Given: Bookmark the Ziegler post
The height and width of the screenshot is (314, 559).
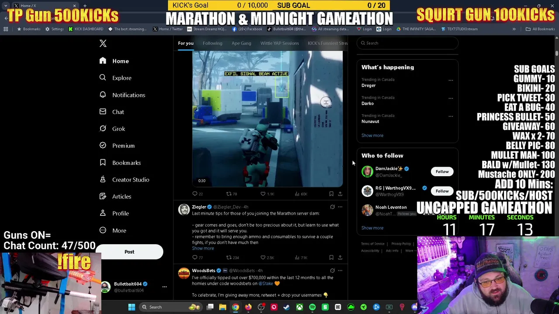Looking at the screenshot, I should click(331, 257).
